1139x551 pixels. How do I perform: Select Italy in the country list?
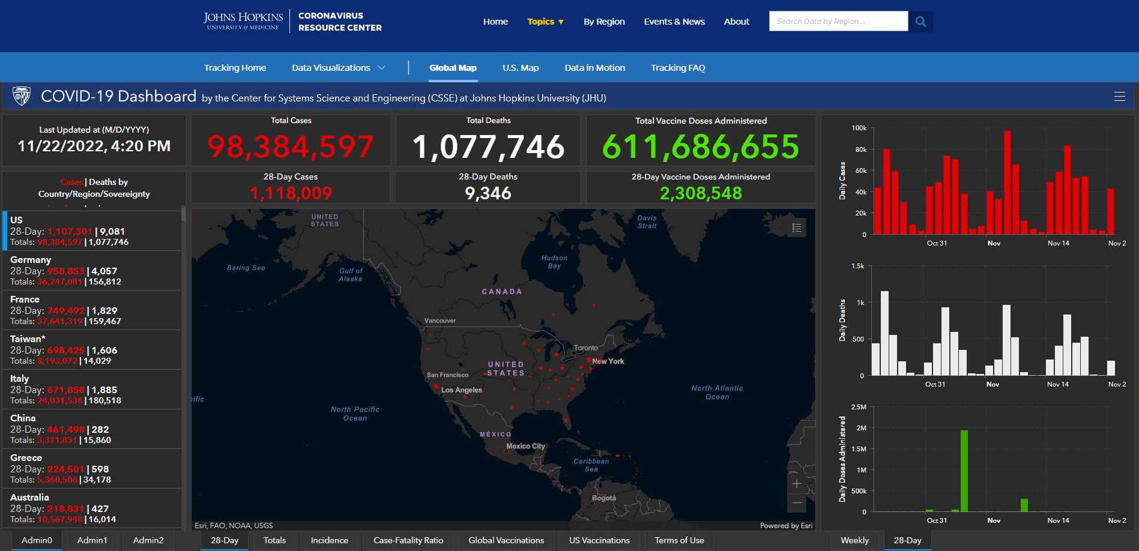tap(92, 389)
